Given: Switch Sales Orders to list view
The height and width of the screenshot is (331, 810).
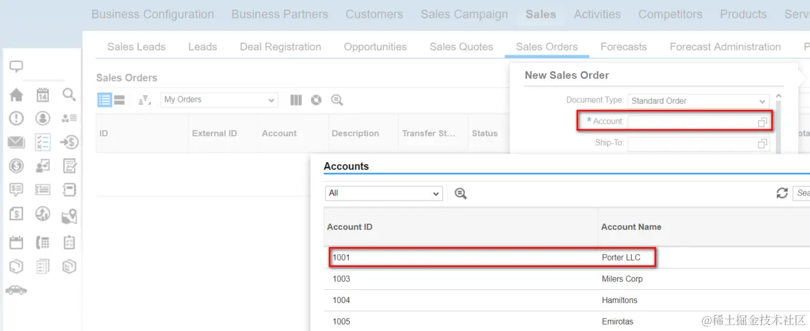Looking at the screenshot, I should pos(105,100).
